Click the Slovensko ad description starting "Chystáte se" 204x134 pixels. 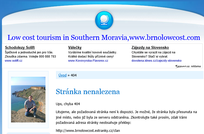point(154,54)
